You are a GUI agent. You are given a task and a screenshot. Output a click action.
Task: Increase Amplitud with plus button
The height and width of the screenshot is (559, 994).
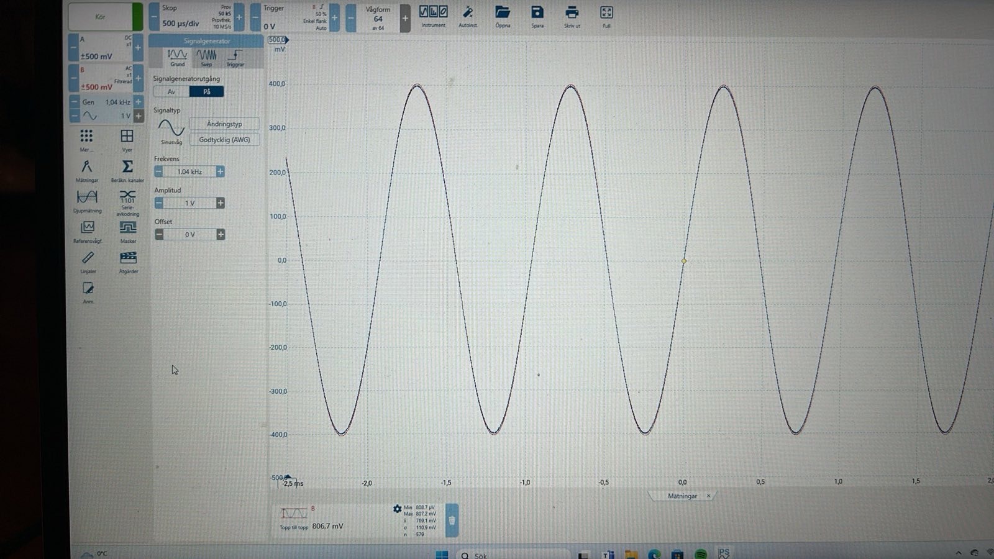[221, 203]
